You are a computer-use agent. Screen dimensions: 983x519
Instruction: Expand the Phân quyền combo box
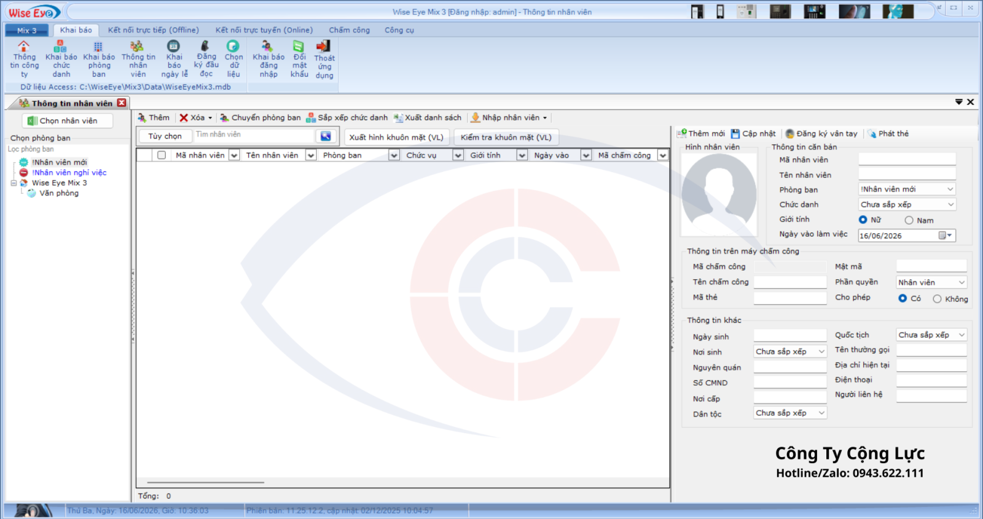click(931, 282)
